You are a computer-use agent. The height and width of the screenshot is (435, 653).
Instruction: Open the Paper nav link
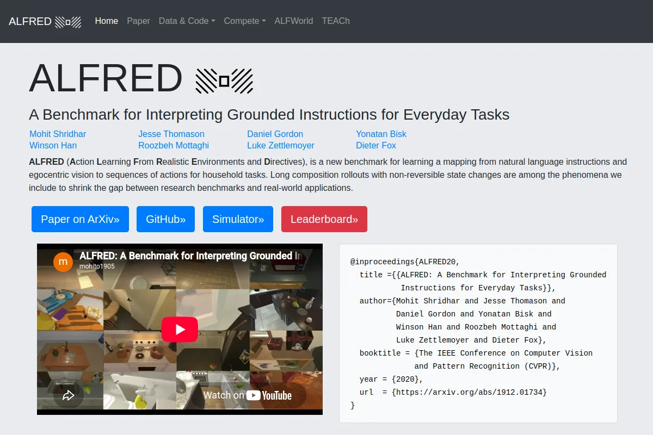coord(138,21)
